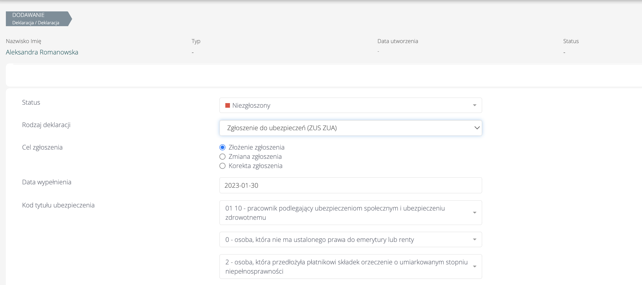Click the Kod tytułu ubezpieczenia label
This screenshot has height=285, width=642.
pos(58,205)
